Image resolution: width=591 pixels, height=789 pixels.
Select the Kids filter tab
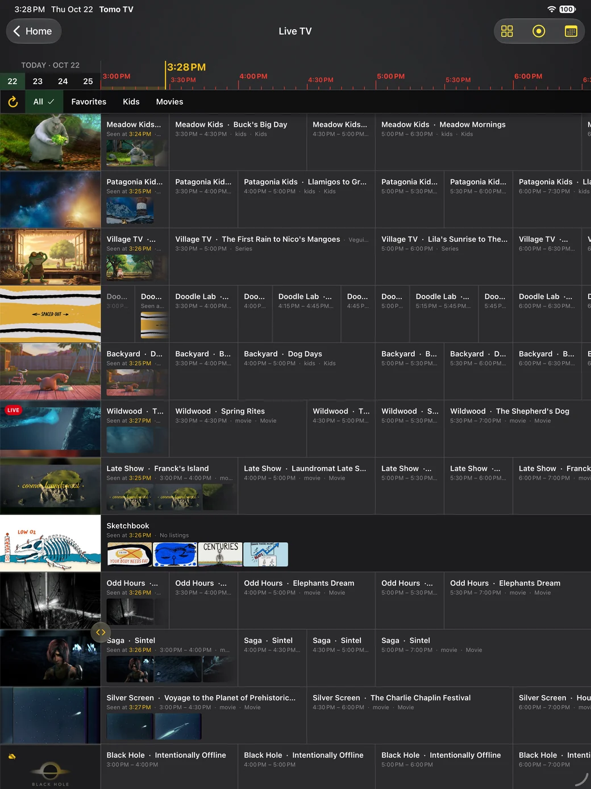[131, 102]
